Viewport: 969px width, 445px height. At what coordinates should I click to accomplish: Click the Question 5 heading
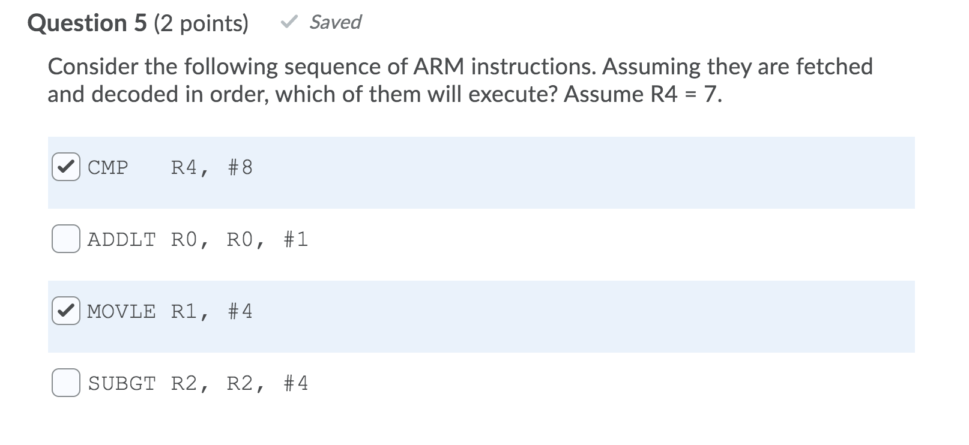click(87, 23)
